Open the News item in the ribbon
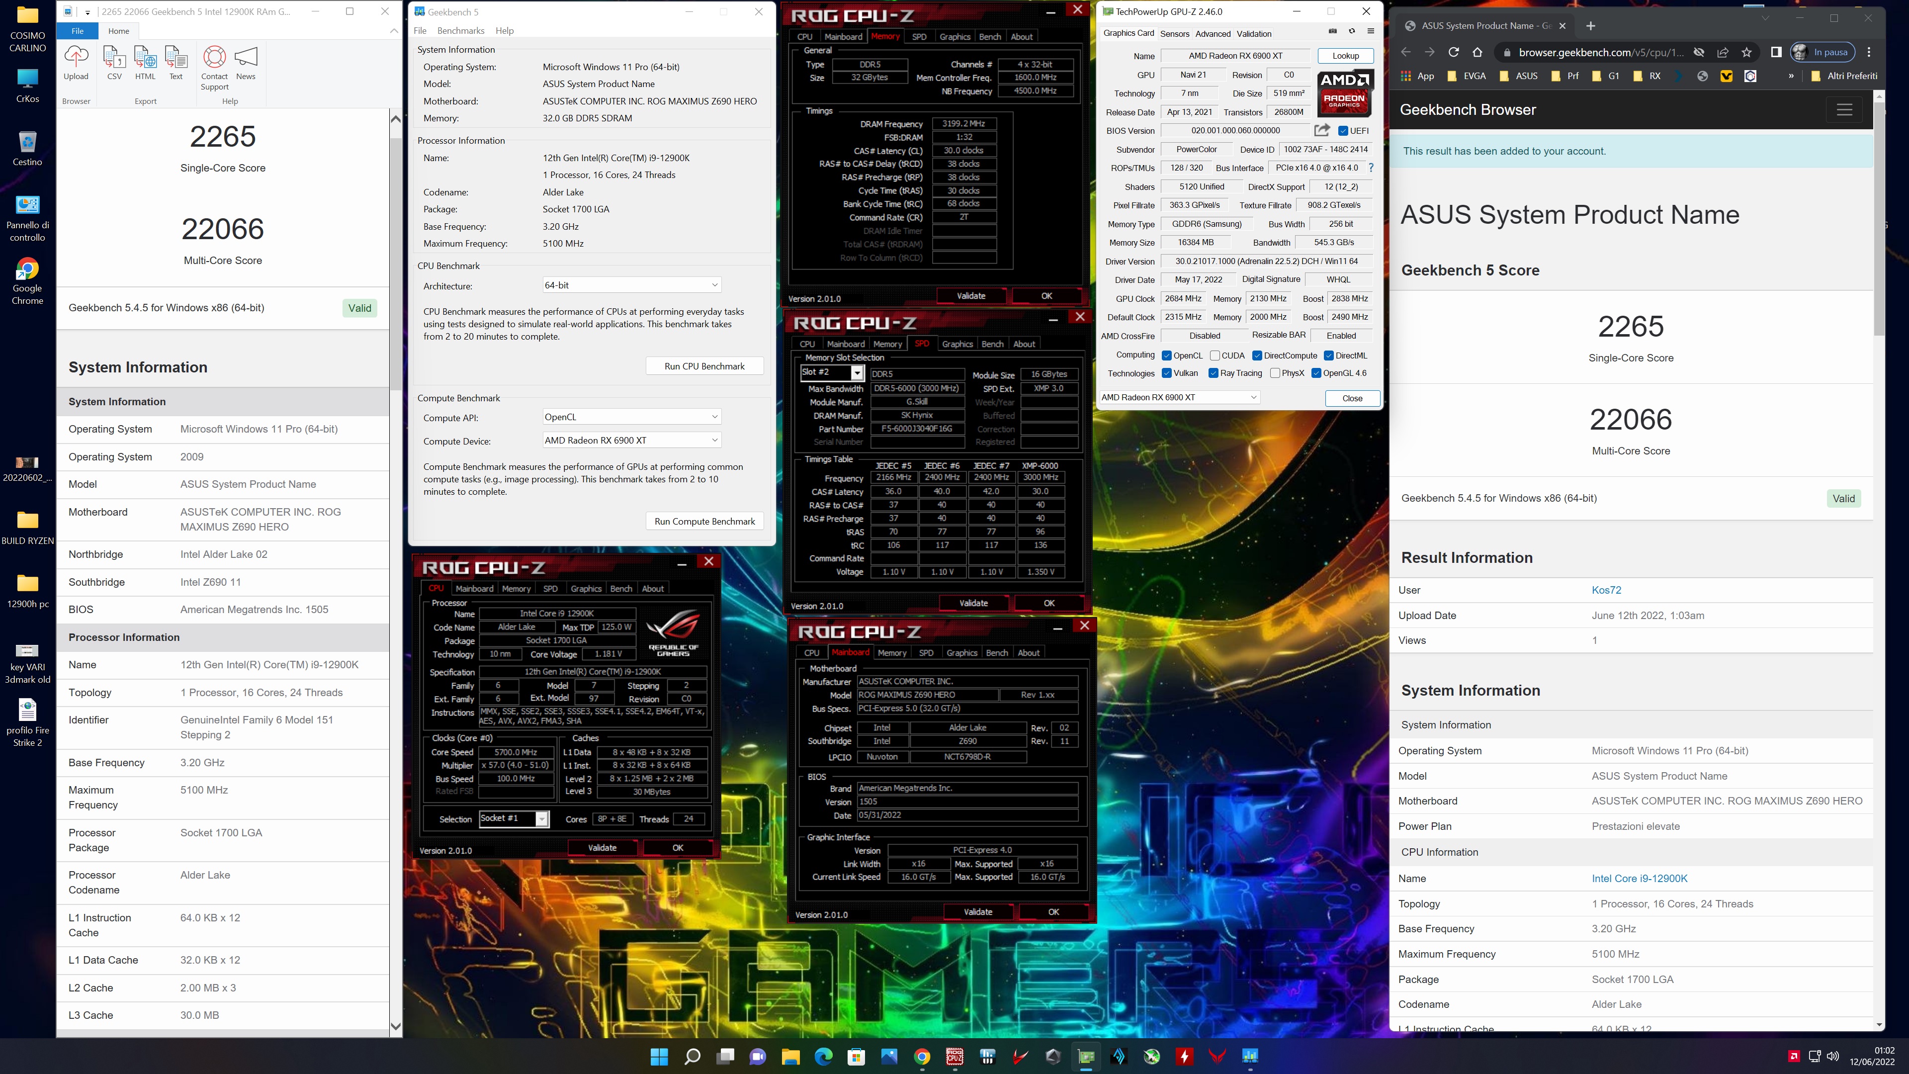Viewport: 1909px width, 1074px height. 245,62
